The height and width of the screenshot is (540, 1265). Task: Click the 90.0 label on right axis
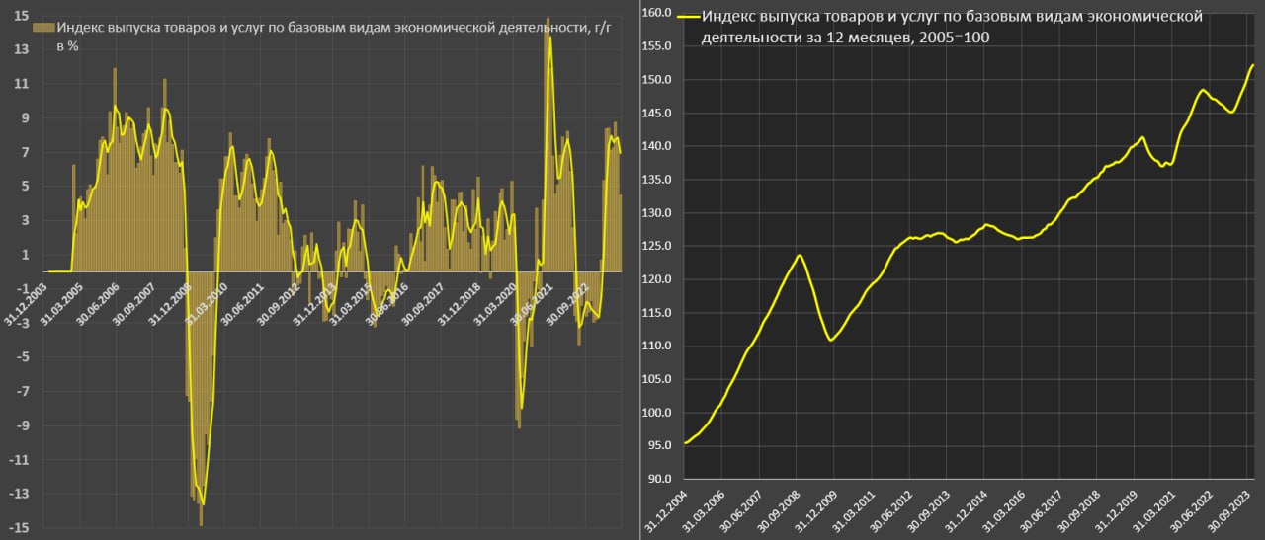click(x=658, y=480)
